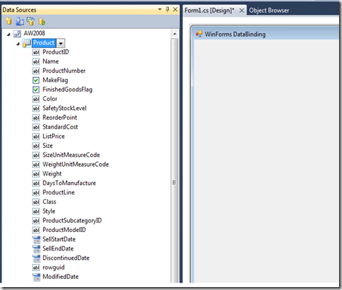Select the Name field
This screenshot has height=290, width=342.
[x=51, y=62]
